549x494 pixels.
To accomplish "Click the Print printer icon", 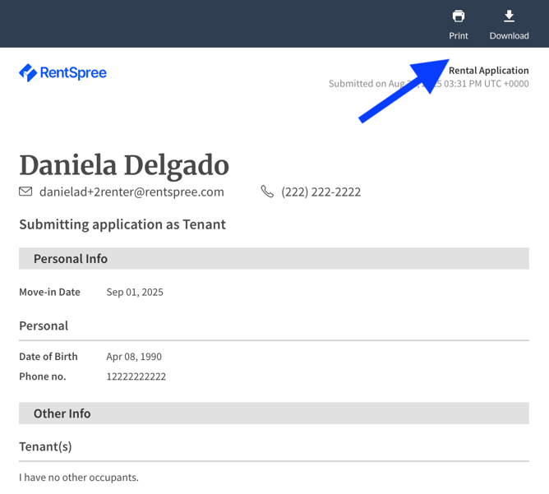I will click(x=459, y=16).
